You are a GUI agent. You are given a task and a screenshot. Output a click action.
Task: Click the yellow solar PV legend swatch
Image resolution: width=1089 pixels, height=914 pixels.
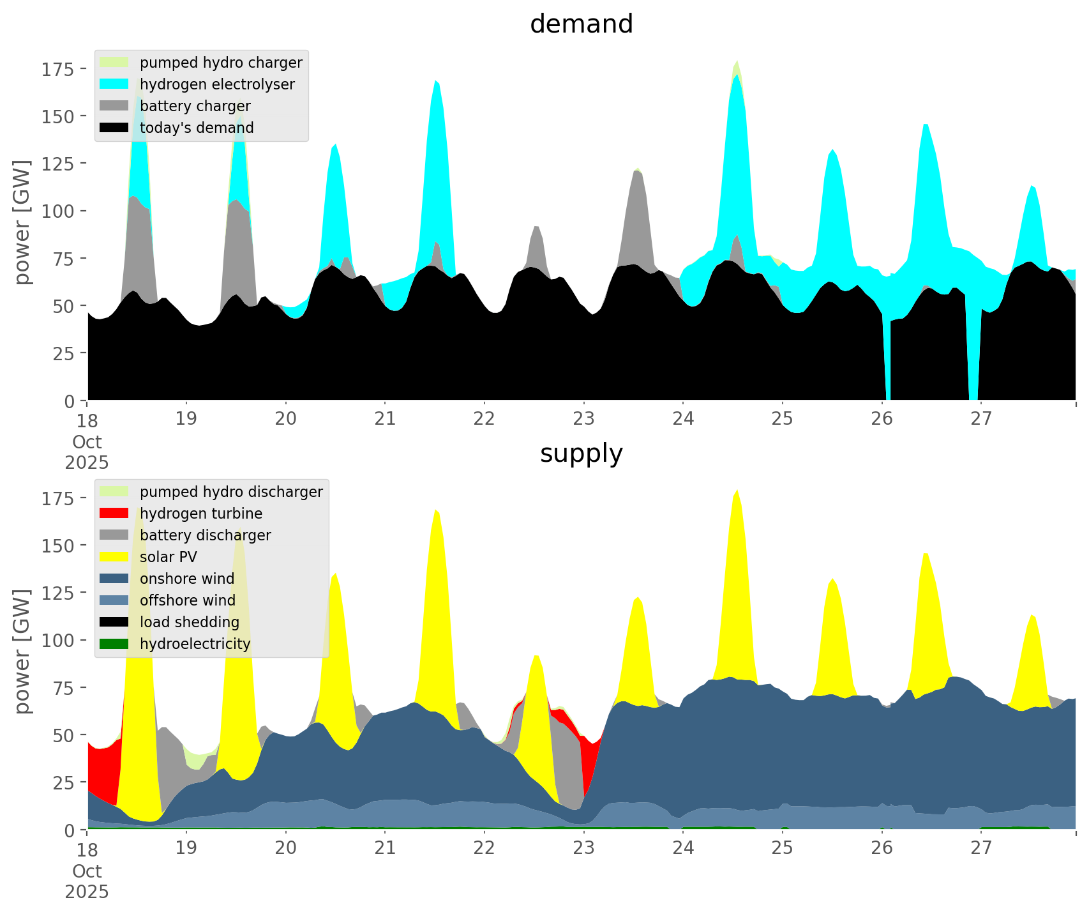tap(114, 557)
